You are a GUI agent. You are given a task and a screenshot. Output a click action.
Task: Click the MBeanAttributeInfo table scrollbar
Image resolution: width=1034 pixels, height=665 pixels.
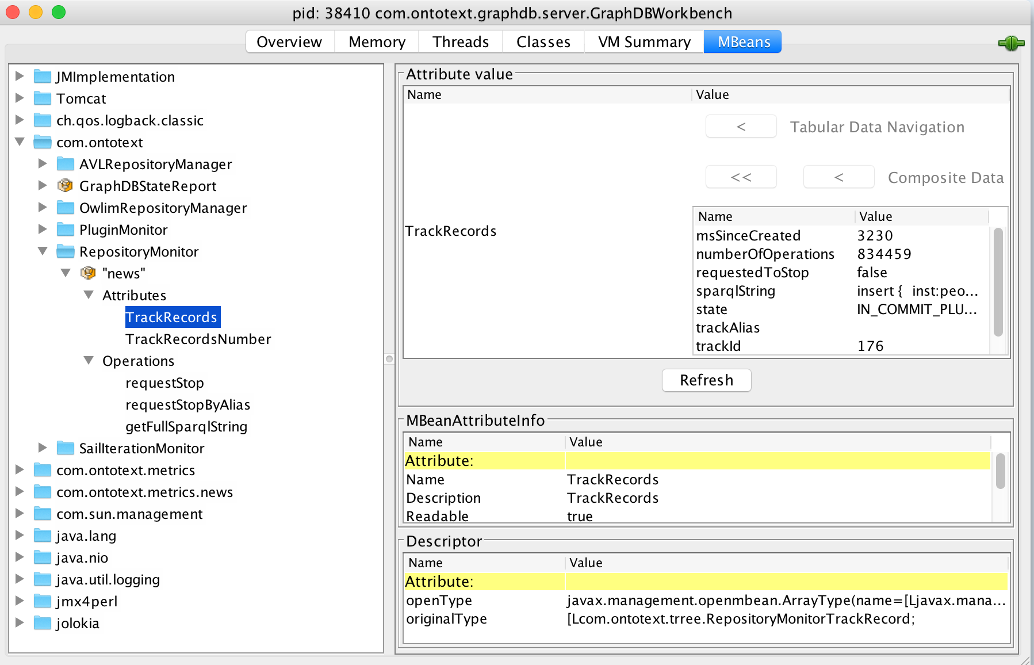click(1001, 471)
